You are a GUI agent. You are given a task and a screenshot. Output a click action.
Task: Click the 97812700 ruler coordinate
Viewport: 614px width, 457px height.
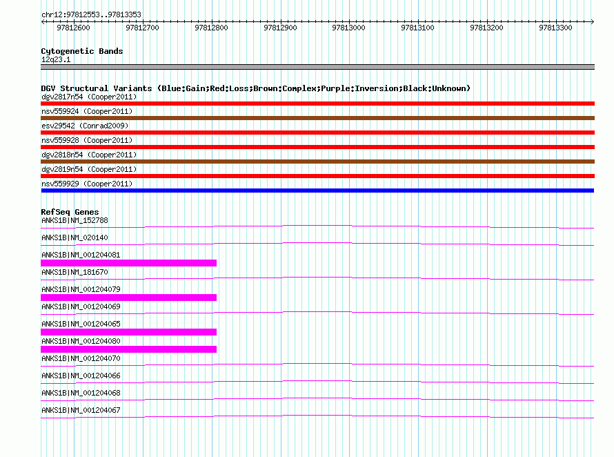142,28
